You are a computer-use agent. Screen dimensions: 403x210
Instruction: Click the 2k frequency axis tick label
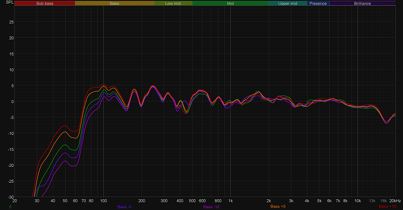pos(269,201)
